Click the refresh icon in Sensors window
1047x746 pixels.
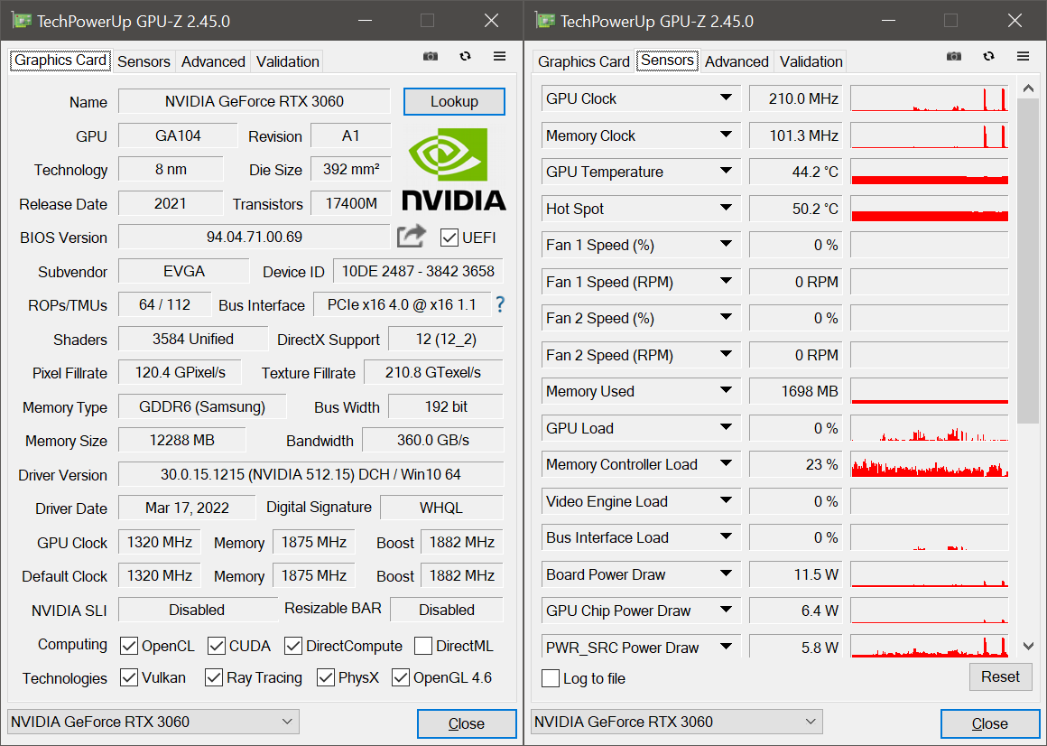(x=989, y=57)
